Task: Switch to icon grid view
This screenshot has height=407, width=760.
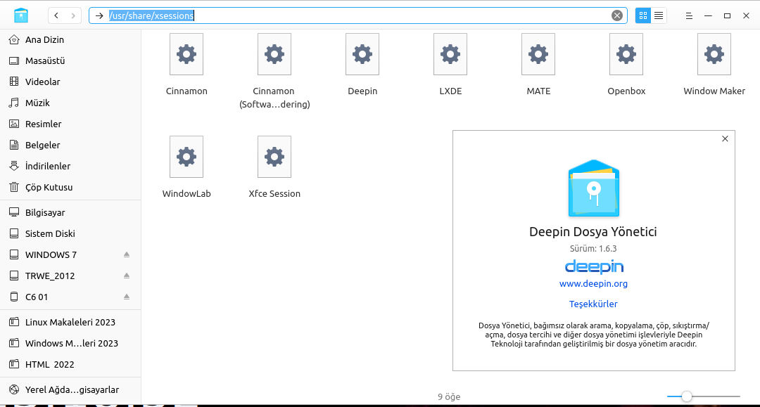Action: coord(643,15)
